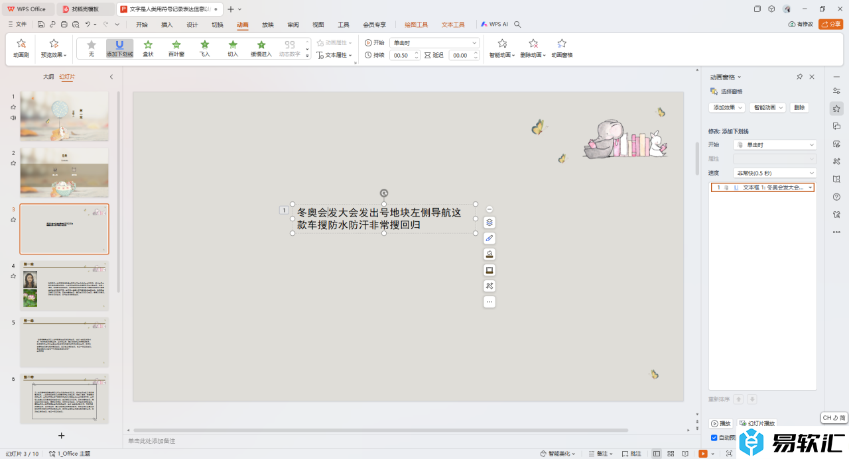Increase the 持续 duration stepper

point(417,53)
